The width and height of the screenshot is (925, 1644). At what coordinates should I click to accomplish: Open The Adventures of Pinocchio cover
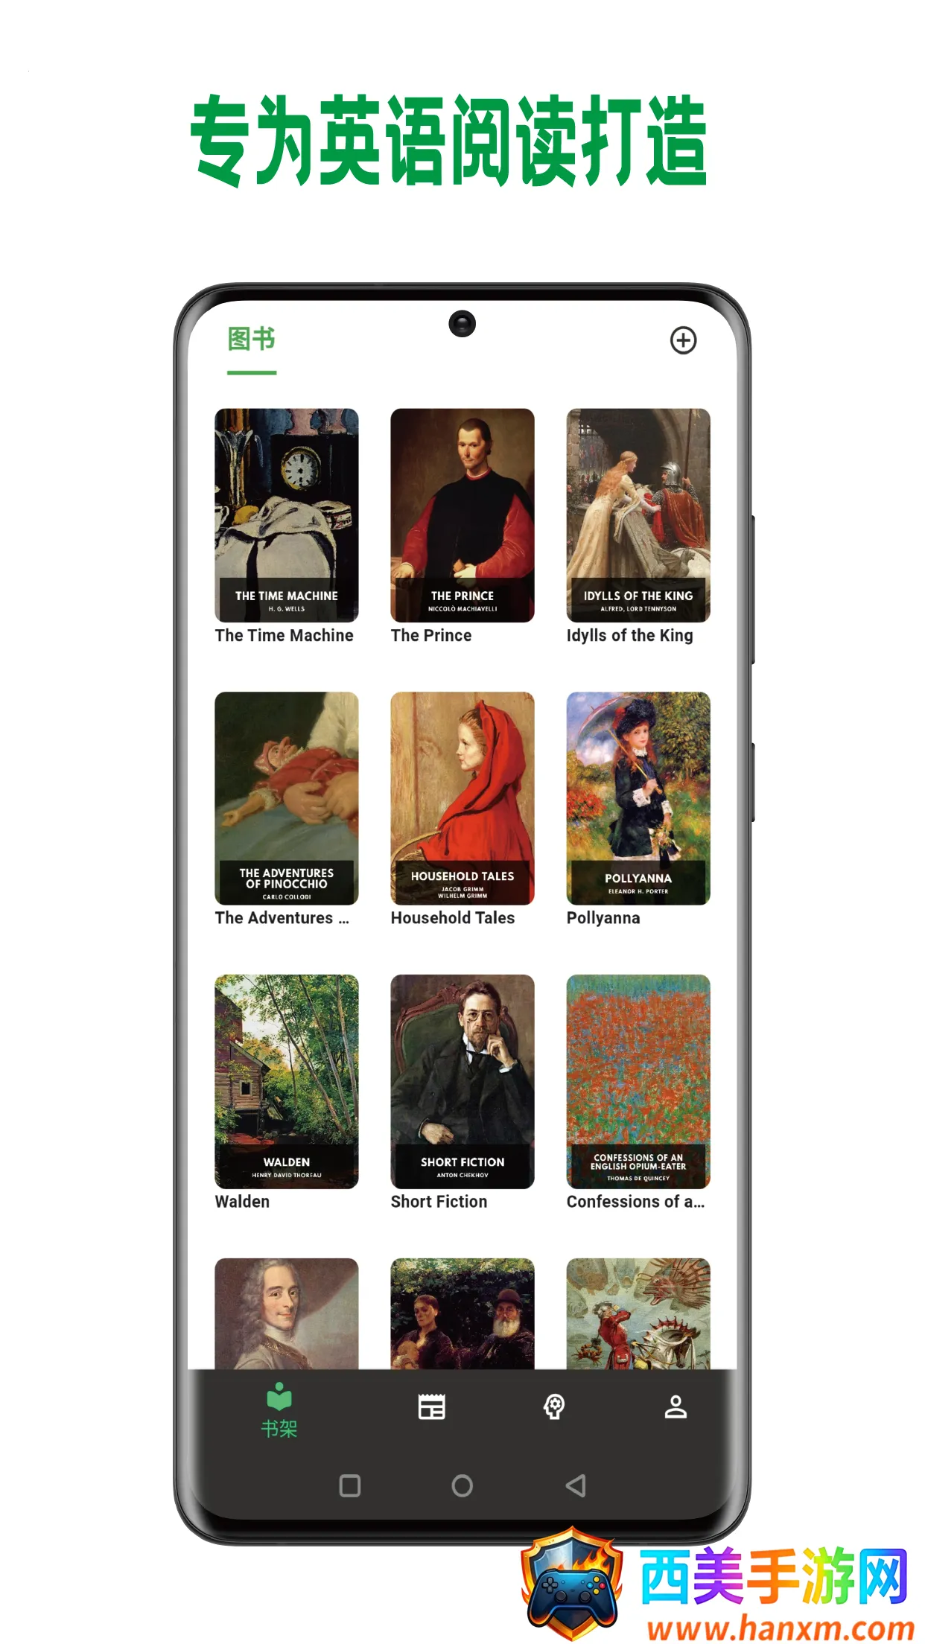tap(287, 798)
